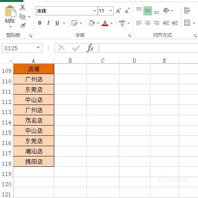Click 东莞店 cell in row 116

[x=34, y=141]
